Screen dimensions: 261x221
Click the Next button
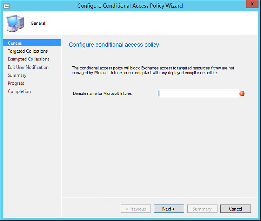[169, 209]
